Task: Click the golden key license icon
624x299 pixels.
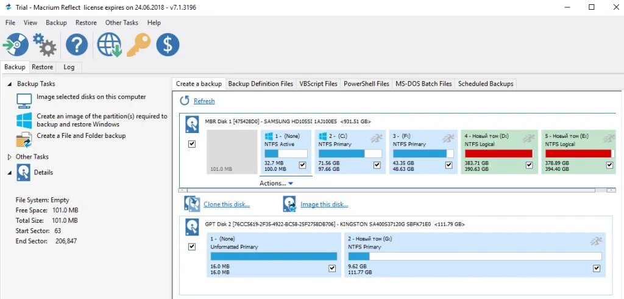Action: [138, 45]
